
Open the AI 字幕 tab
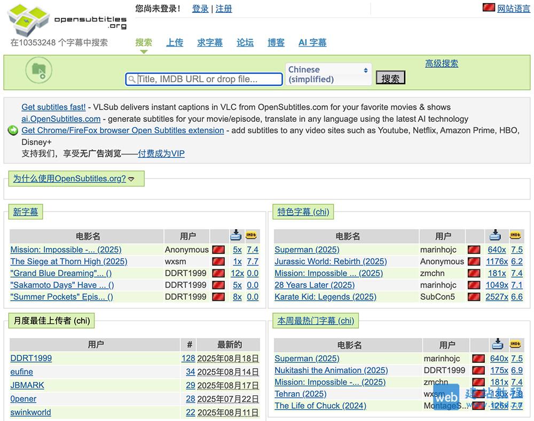tap(312, 43)
